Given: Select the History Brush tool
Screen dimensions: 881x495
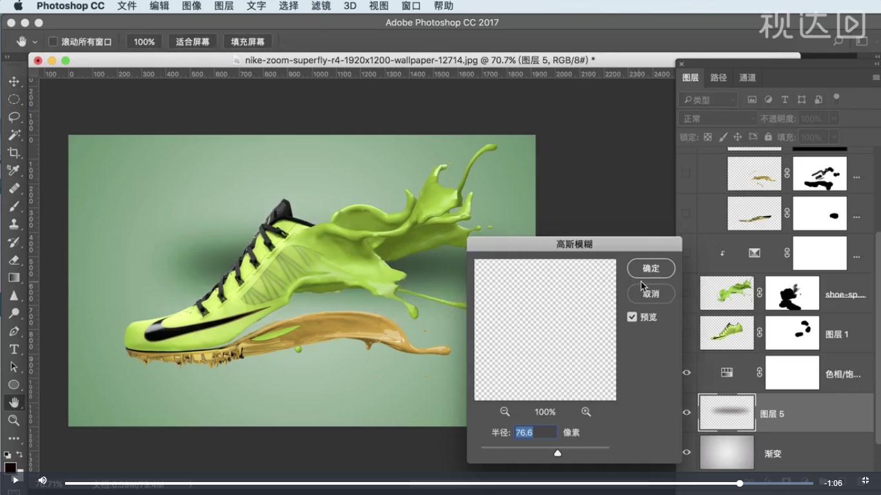Looking at the screenshot, I should click(14, 242).
